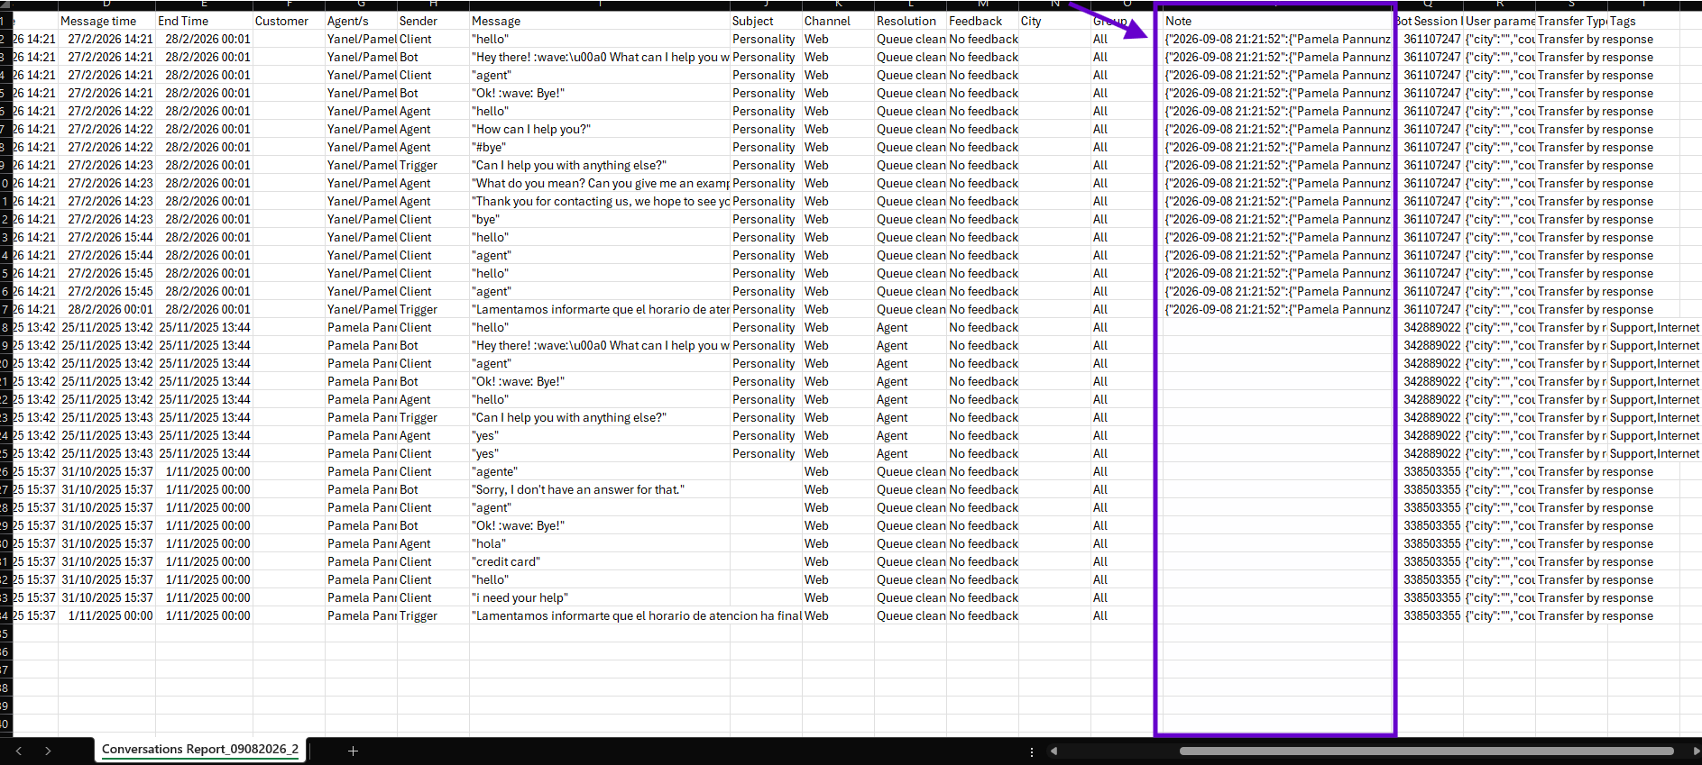Select the "End Time" header cell
Image resolution: width=1702 pixels, height=765 pixels.
coord(204,21)
